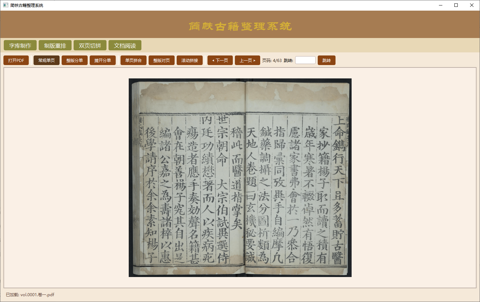The height and width of the screenshot is (302, 480).
Task: Select the 双页切拼 tab
Action: [90, 46]
